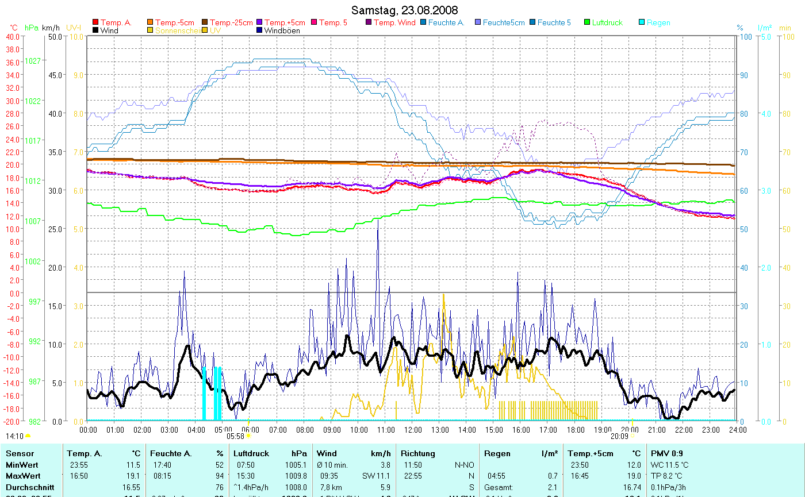Click the purple Temp.+5cm legend square

coord(259,22)
